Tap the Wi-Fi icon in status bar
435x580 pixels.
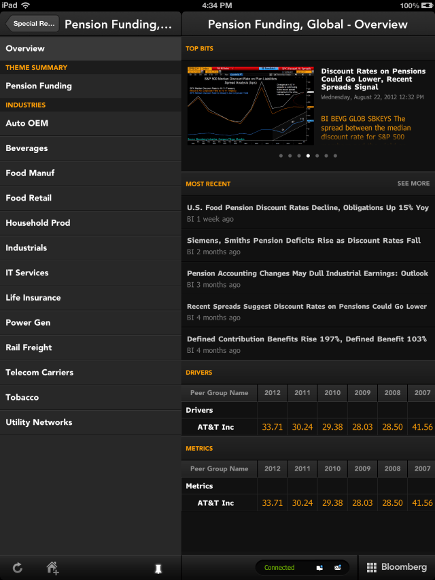click(26, 5)
